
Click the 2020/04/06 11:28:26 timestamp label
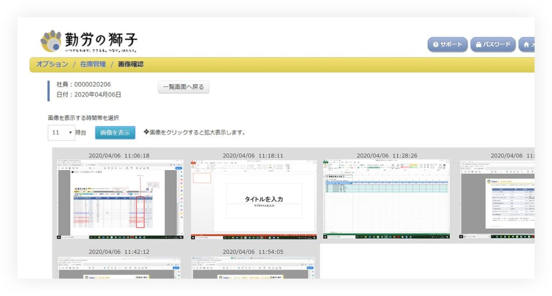click(387, 156)
